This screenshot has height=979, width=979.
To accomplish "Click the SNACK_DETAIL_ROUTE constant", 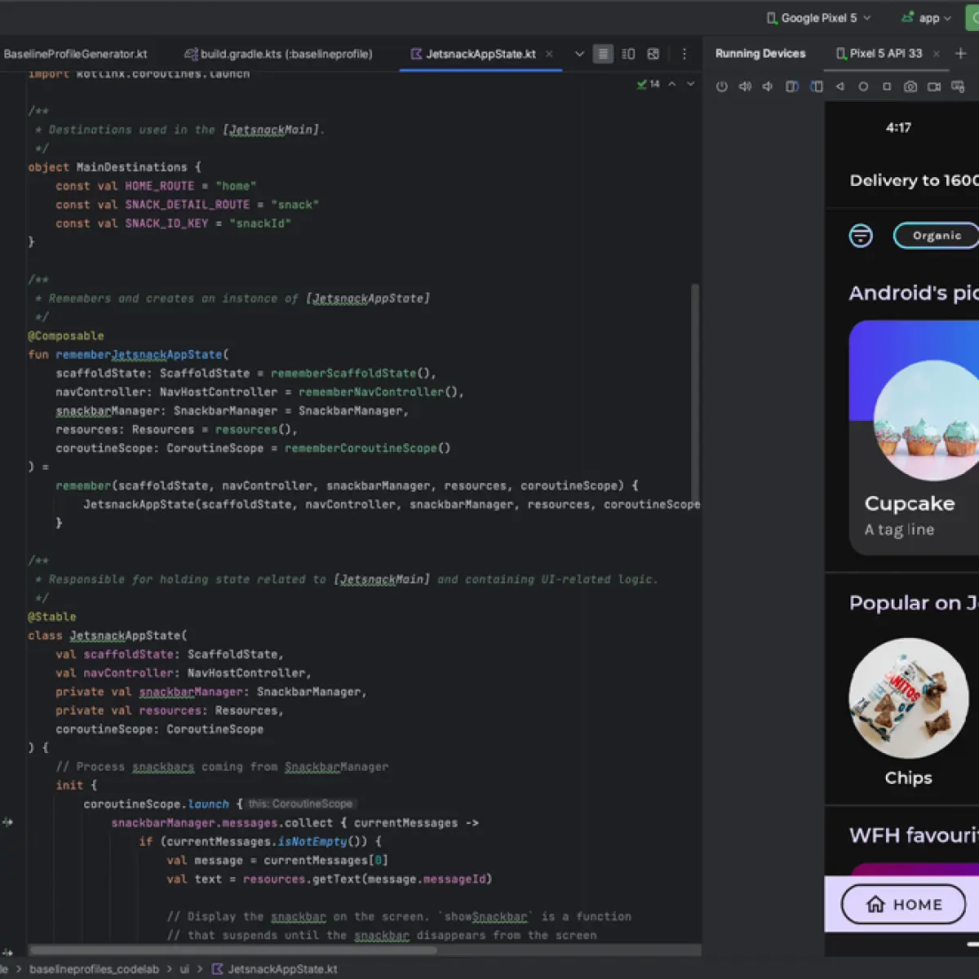I will (188, 205).
